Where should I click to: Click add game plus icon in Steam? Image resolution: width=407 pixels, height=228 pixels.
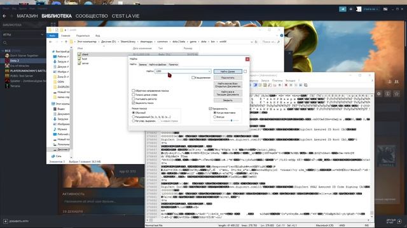tap(6, 221)
